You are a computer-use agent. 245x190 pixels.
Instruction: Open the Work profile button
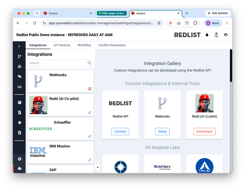pos(213,23)
